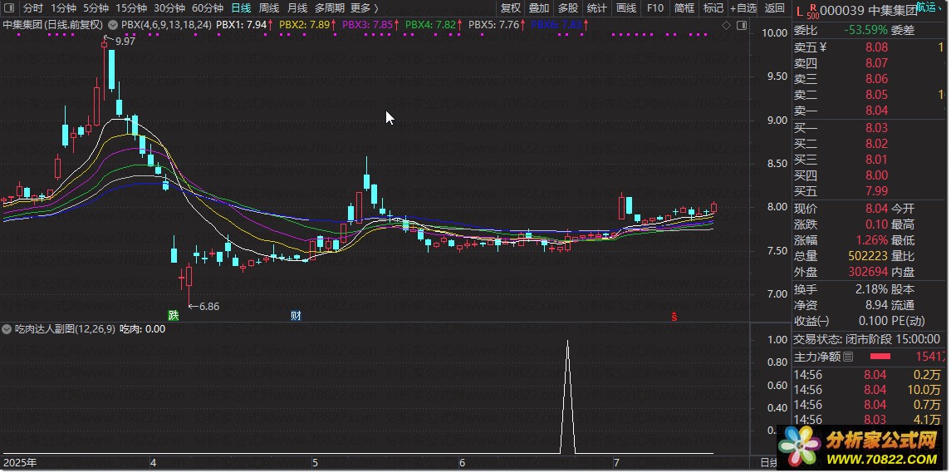Screen dimensions: 951x473
Task: Click the 净资 8.94 value
Action: click(875, 305)
